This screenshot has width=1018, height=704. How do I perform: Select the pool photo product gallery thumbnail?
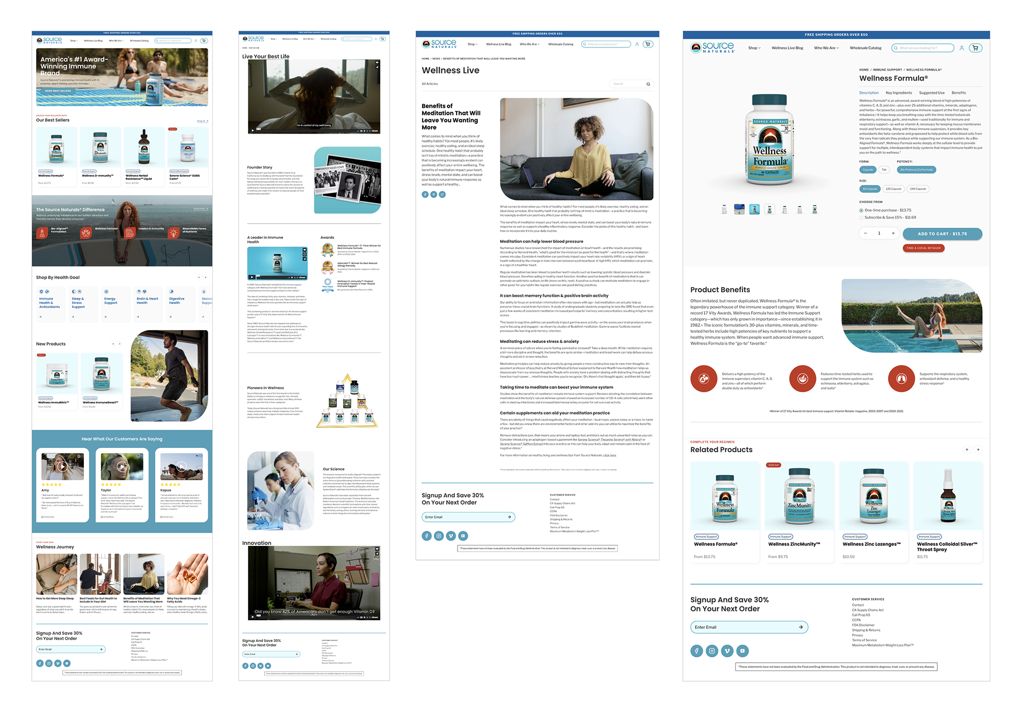coord(739,209)
